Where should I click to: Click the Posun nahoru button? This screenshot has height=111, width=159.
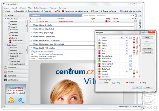[147, 48]
